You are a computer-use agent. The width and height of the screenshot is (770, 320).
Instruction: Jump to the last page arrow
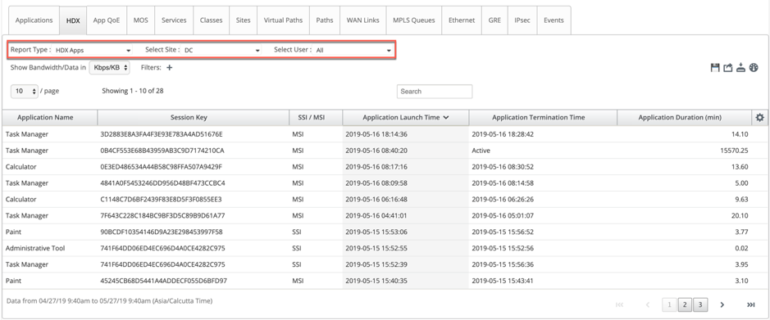tap(750, 304)
